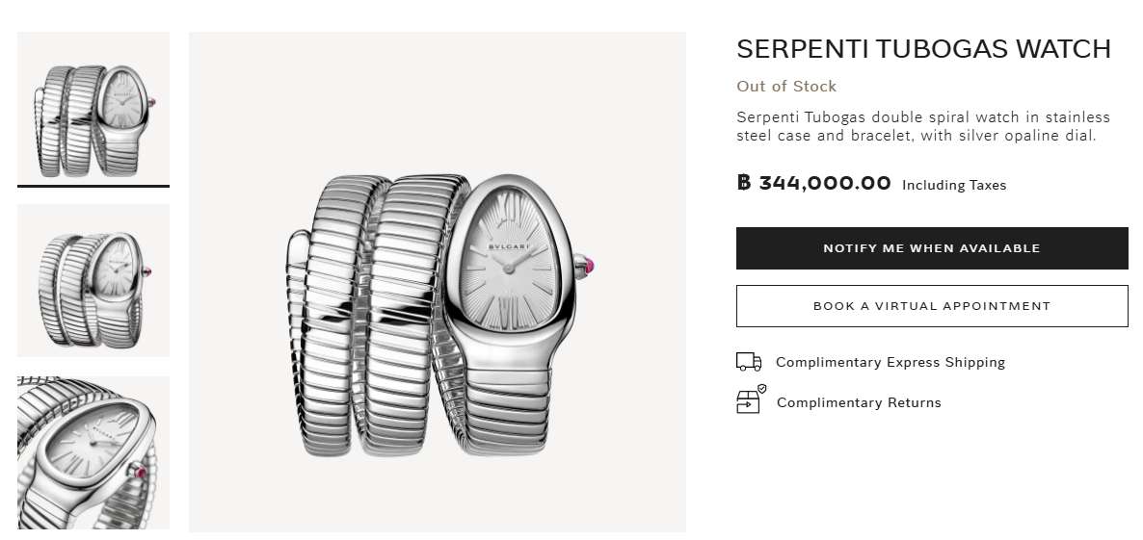Viewport: 1143px width, 540px height.
Task: Click the express shipping truck icon
Action: point(749,362)
